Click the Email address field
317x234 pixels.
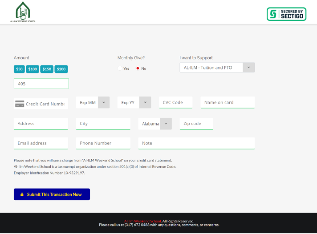pyautogui.click(x=41, y=143)
